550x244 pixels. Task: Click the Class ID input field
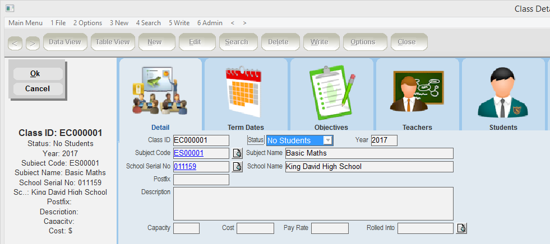(x=201, y=140)
